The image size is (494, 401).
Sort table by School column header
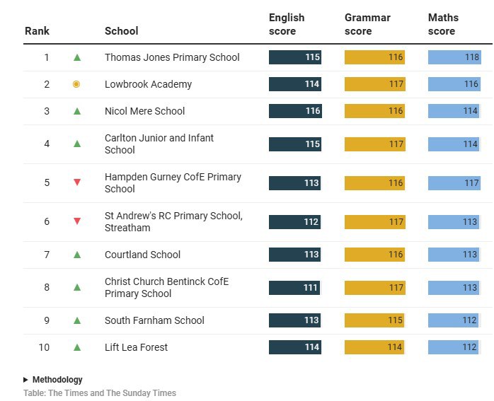click(121, 31)
